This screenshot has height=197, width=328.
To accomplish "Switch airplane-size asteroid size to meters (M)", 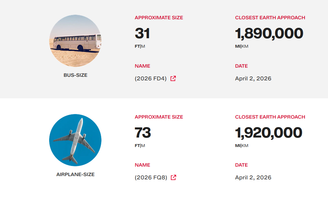I will click(143, 146).
